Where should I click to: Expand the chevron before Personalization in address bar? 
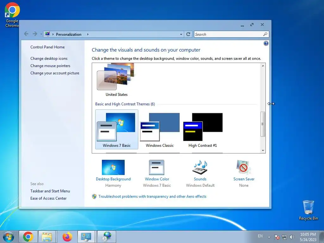(53, 34)
